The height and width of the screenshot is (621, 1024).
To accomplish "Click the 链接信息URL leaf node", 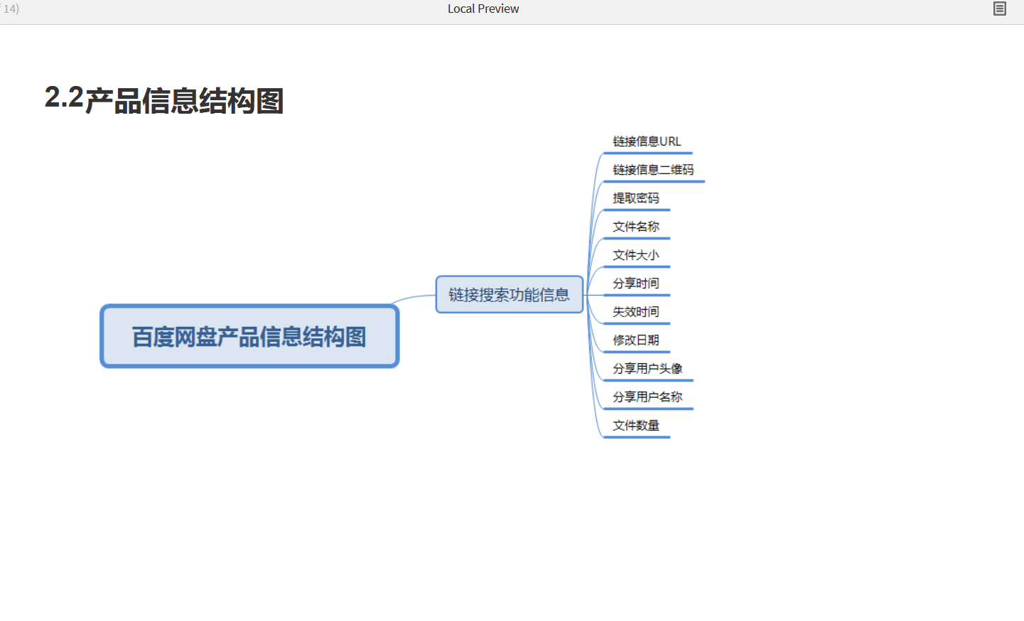I will (647, 141).
